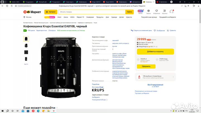Open the user profile avatar
This screenshot has width=201, height=113.
(171, 11)
